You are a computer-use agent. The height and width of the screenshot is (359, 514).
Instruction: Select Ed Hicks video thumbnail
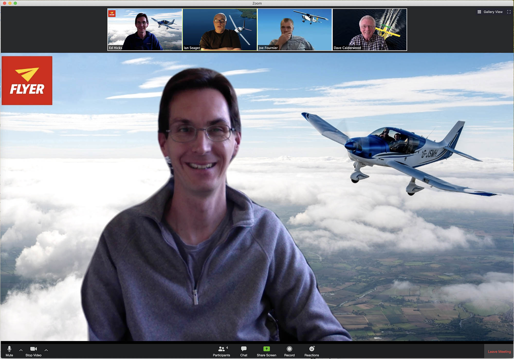tap(145, 29)
